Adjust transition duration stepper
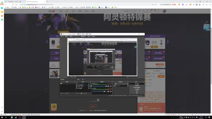The width and height of the screenshot is (212, 119). 128,86
